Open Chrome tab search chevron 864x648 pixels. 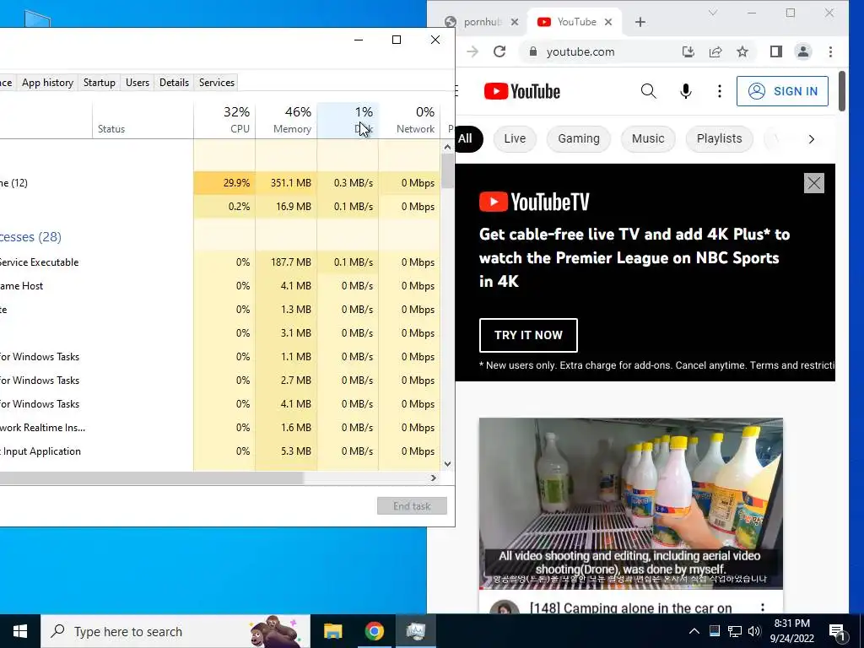pos(712,13)
